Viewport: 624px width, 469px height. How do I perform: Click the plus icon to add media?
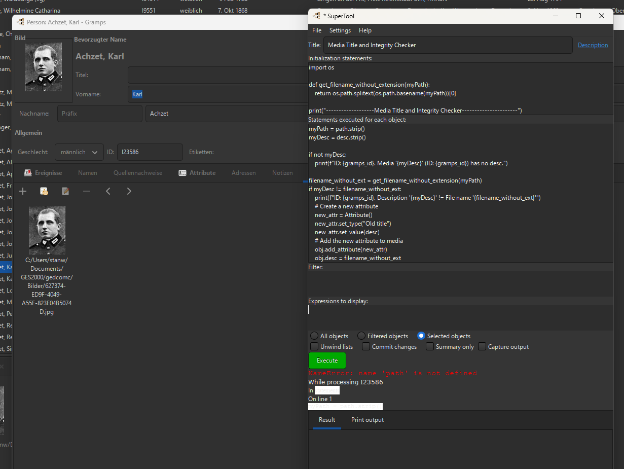22,191
